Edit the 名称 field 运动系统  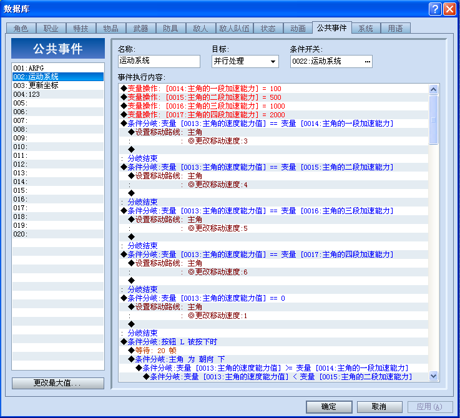[x=159, y=61]
